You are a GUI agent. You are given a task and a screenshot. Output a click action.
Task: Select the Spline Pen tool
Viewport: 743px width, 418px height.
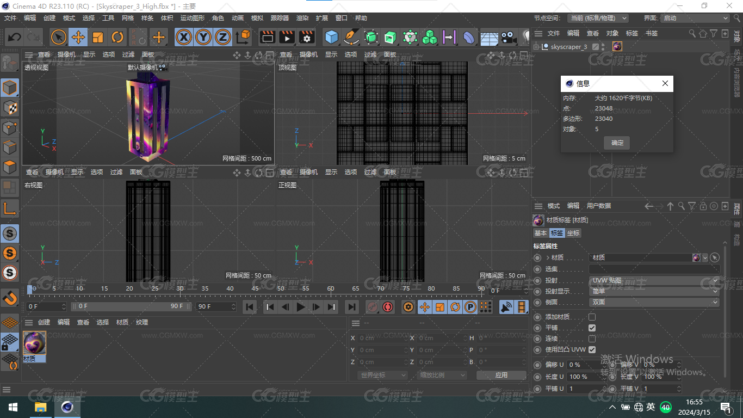click(x=351, y=37)
